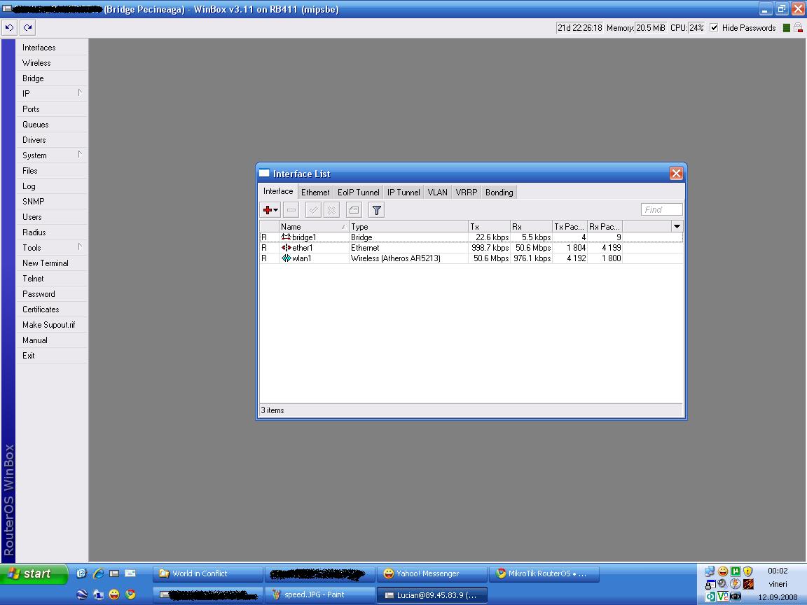Expand the IP submenu
Screen dimensions: 807x605
point(80,93)
